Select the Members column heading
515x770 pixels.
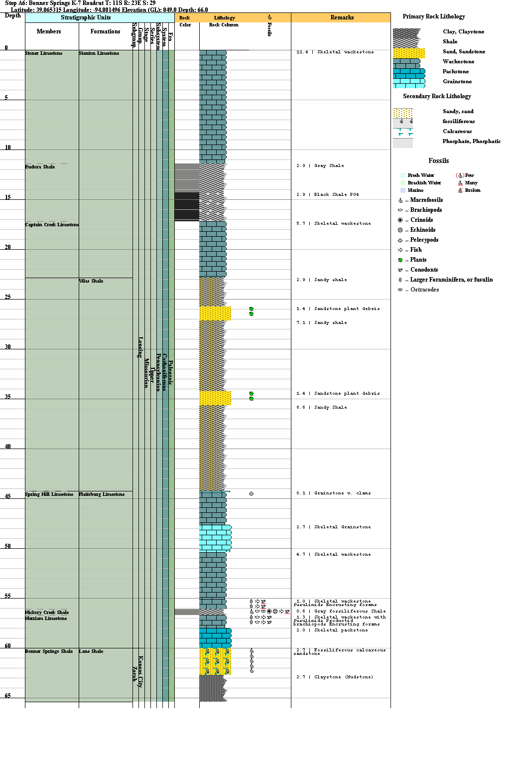click(x=49, y=31)
